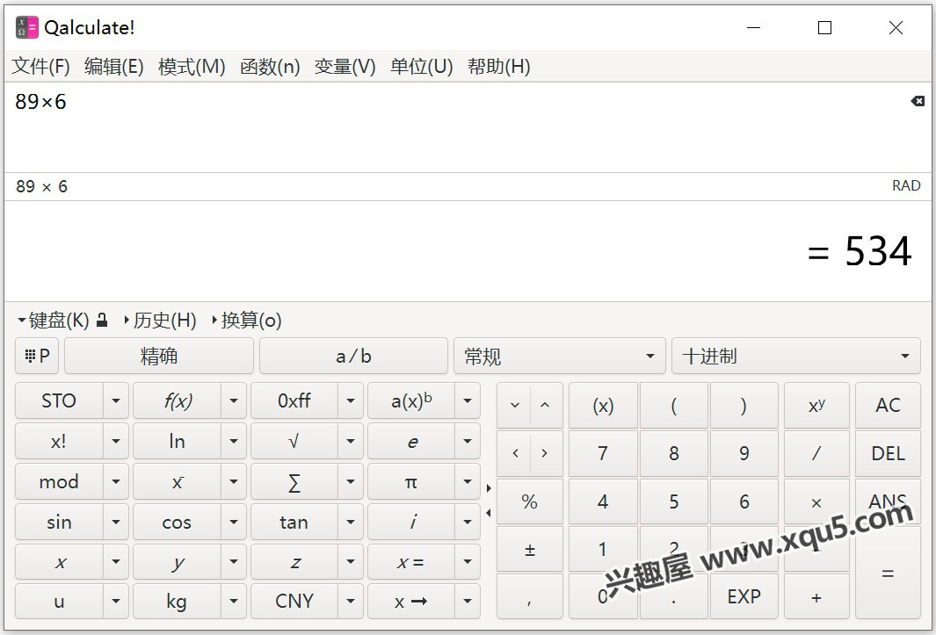The image size is (936, 635).
Task: Expand the history section 历史(H)
Action: (160, 321)
